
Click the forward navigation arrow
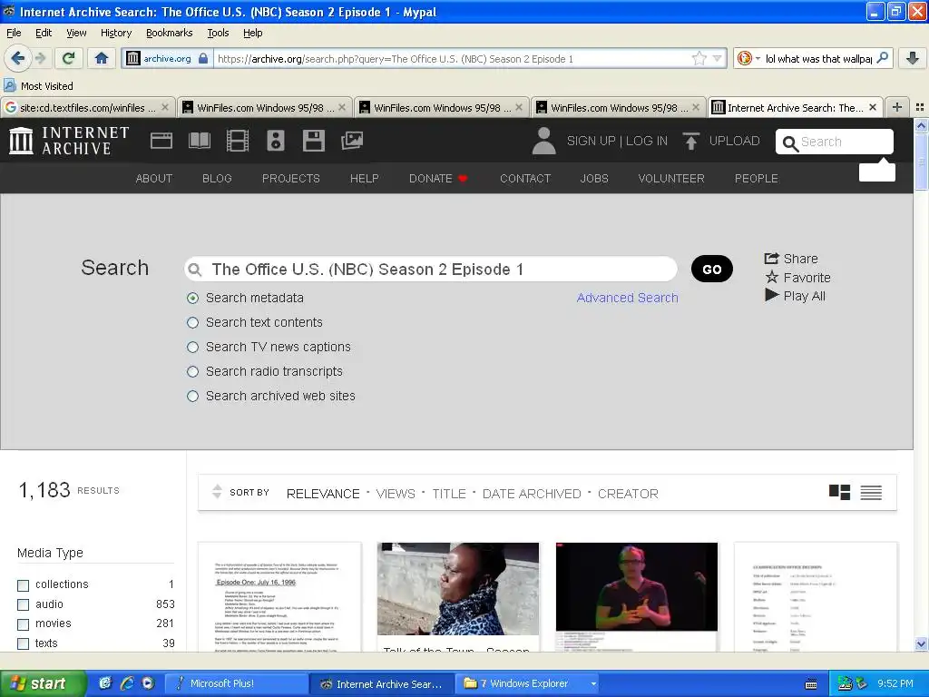point(40,58)
